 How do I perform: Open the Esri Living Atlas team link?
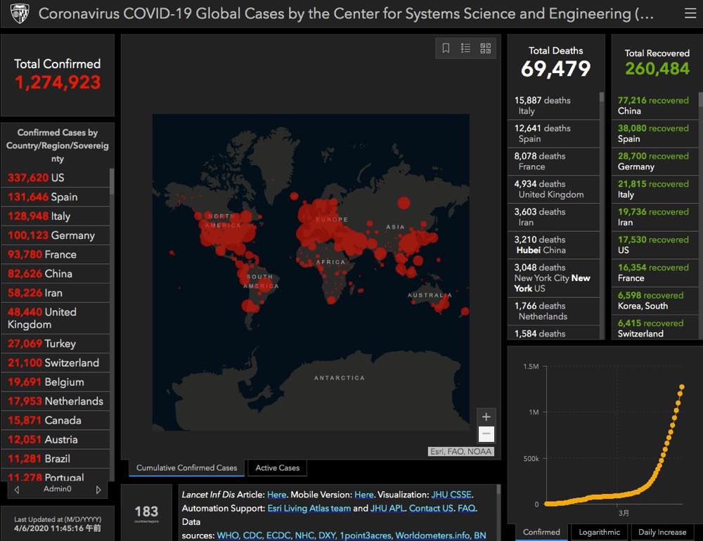click(309, 508)
